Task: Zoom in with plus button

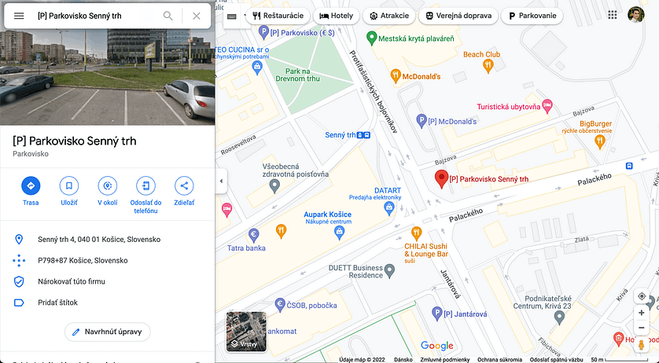Action: 642,313
